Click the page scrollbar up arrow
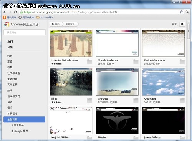Image resolution: width=192 pixels, height=141 pixels. coord(189,22)
